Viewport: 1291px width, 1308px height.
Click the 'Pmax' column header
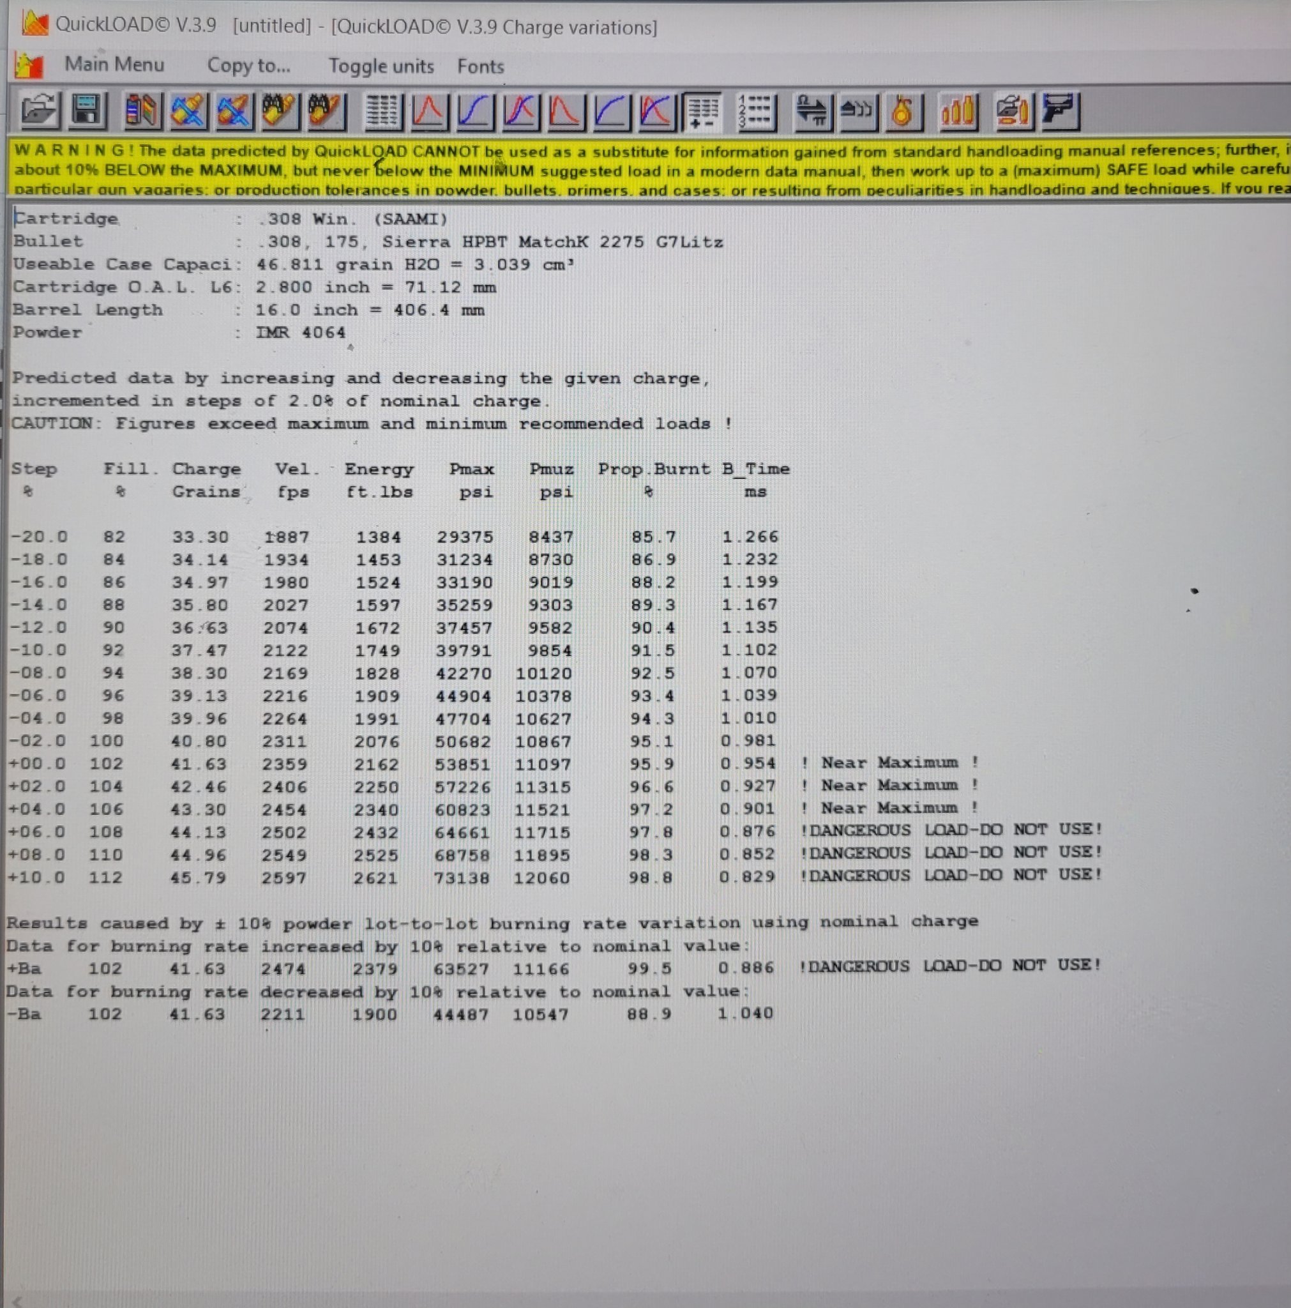[x=472, y=469]
